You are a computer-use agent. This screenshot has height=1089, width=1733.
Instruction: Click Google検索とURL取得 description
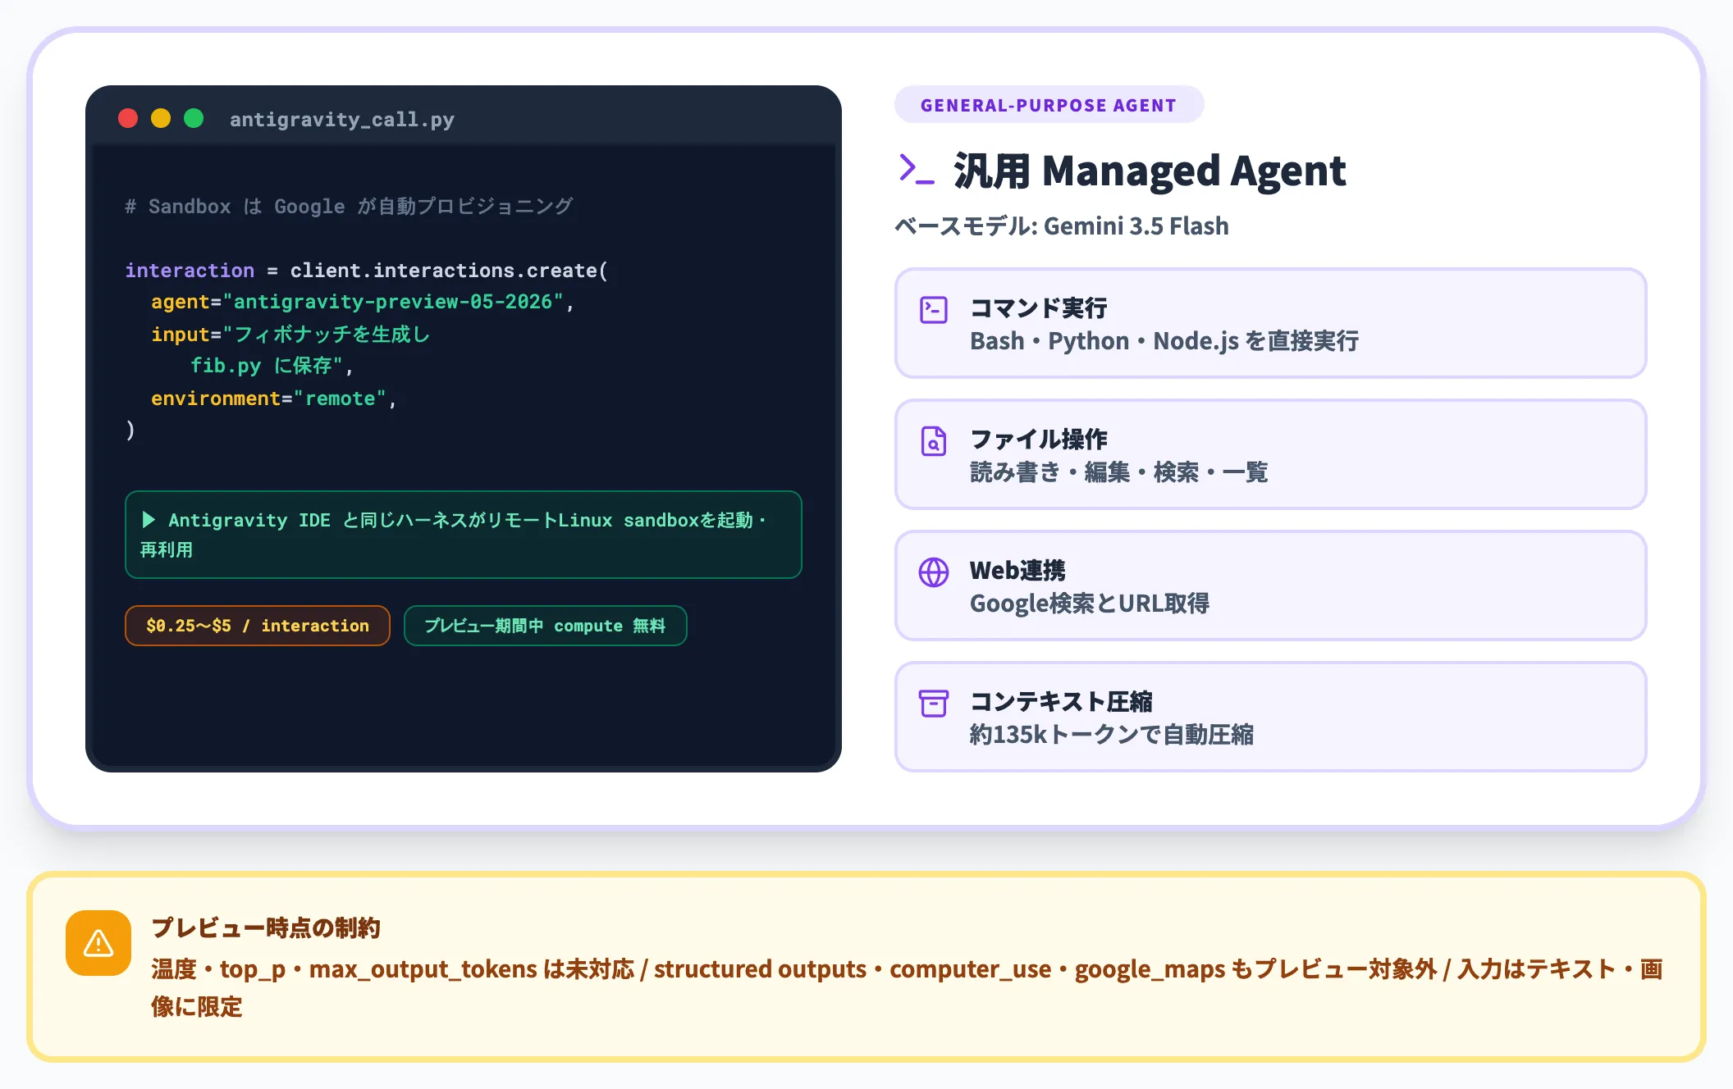point(1090,603)
